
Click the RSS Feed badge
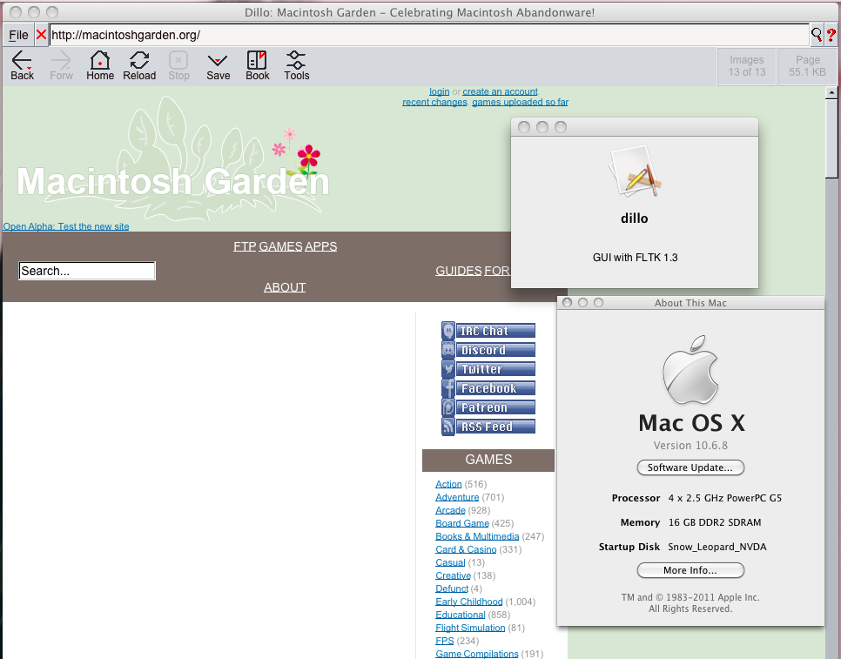(488, 427)
